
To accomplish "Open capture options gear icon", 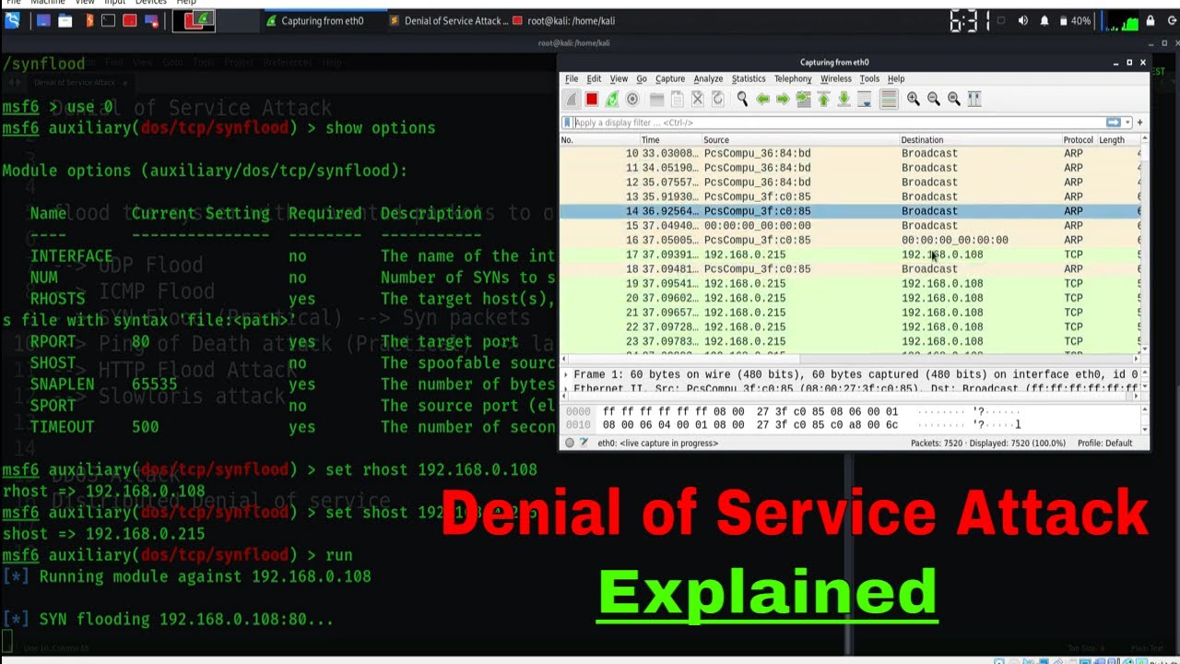I will coord(632,100).
